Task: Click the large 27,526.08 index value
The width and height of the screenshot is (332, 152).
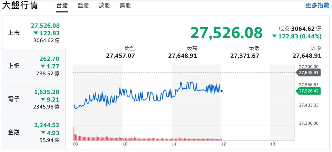Action: tap(226, 32)
